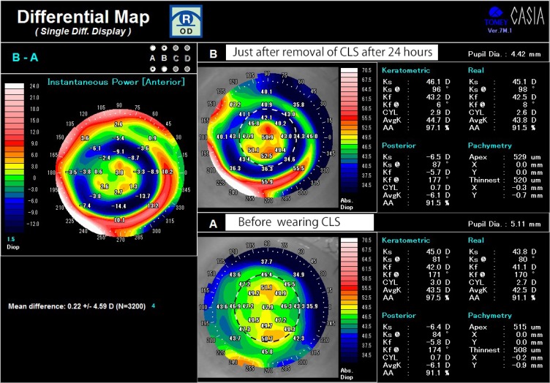Click the large B panel letter
550x383 pixels.
(213, 54)
